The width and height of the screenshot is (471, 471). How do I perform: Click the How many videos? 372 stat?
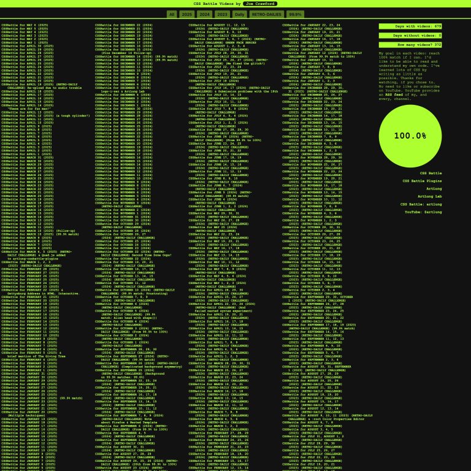pos(410,45)
